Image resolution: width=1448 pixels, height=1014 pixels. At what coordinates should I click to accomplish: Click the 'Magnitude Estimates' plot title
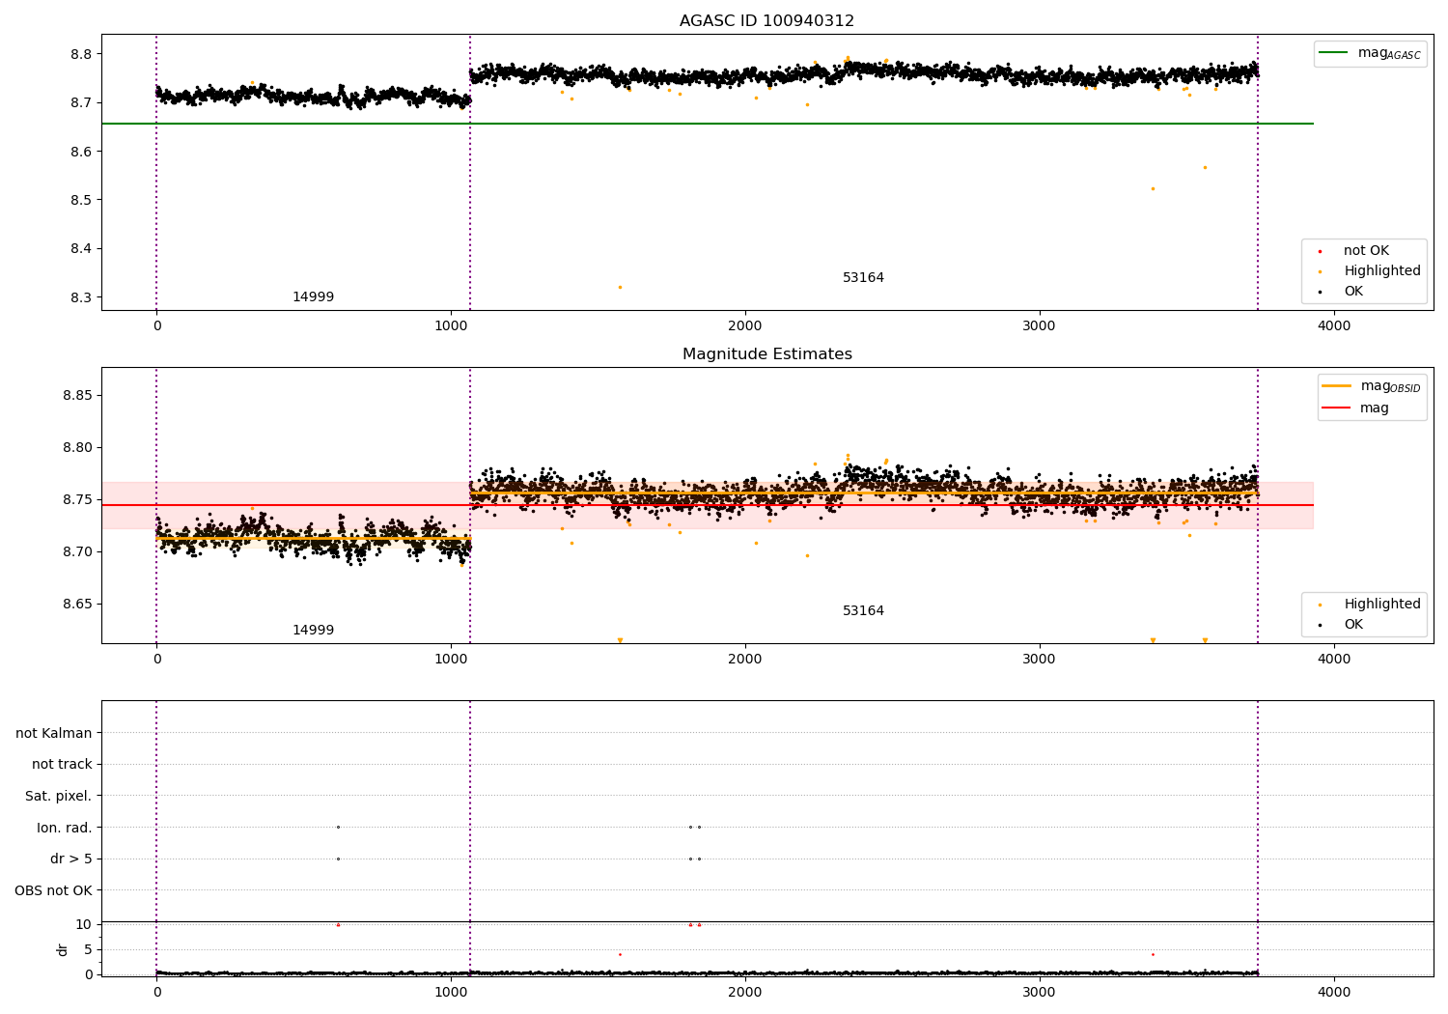(x=766, y=354)
